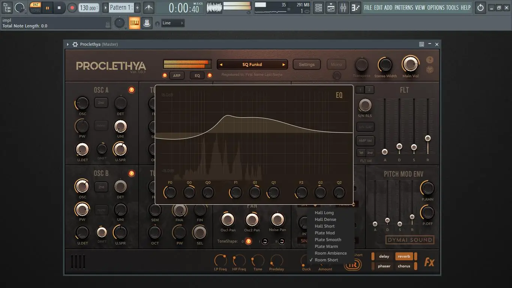
Task: Select previous preset with left arrow
Action: 221,64
